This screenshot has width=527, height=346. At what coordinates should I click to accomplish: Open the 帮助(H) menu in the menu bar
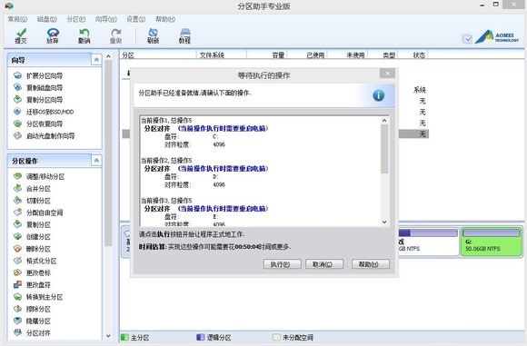pos(165,19)
